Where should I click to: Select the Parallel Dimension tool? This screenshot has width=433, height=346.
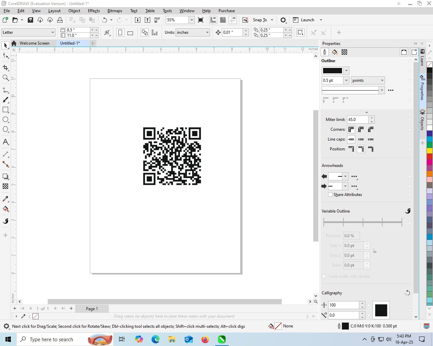pyautogui.click(x=5, y=154)
